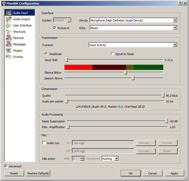
Task: Click the Audio Input headset icon
Action: point(9,13)
